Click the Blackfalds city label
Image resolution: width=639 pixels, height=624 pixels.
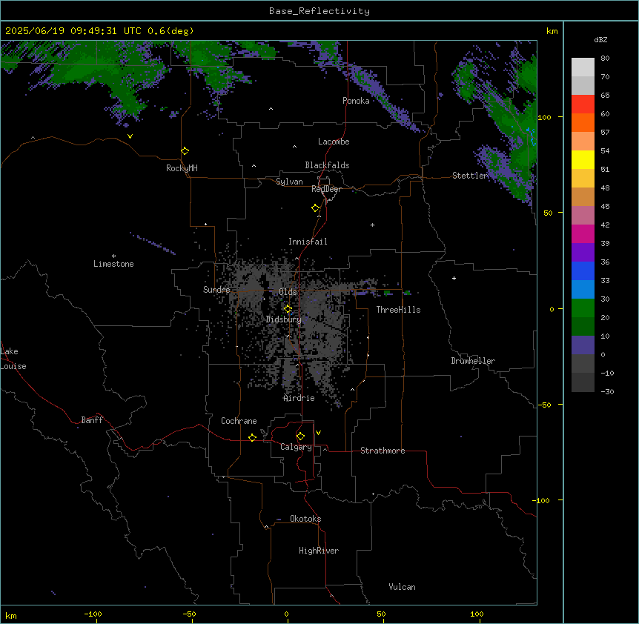coord(327,165)
